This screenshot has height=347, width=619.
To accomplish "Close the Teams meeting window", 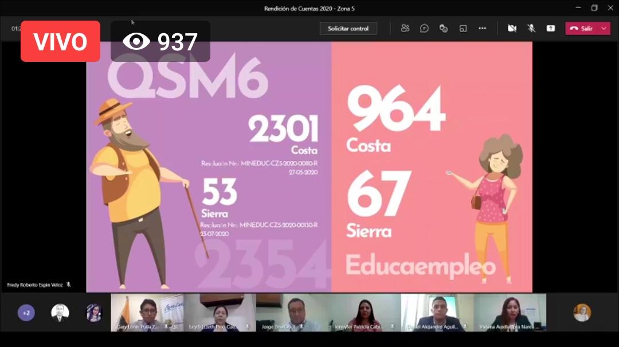I will point(610,8).
